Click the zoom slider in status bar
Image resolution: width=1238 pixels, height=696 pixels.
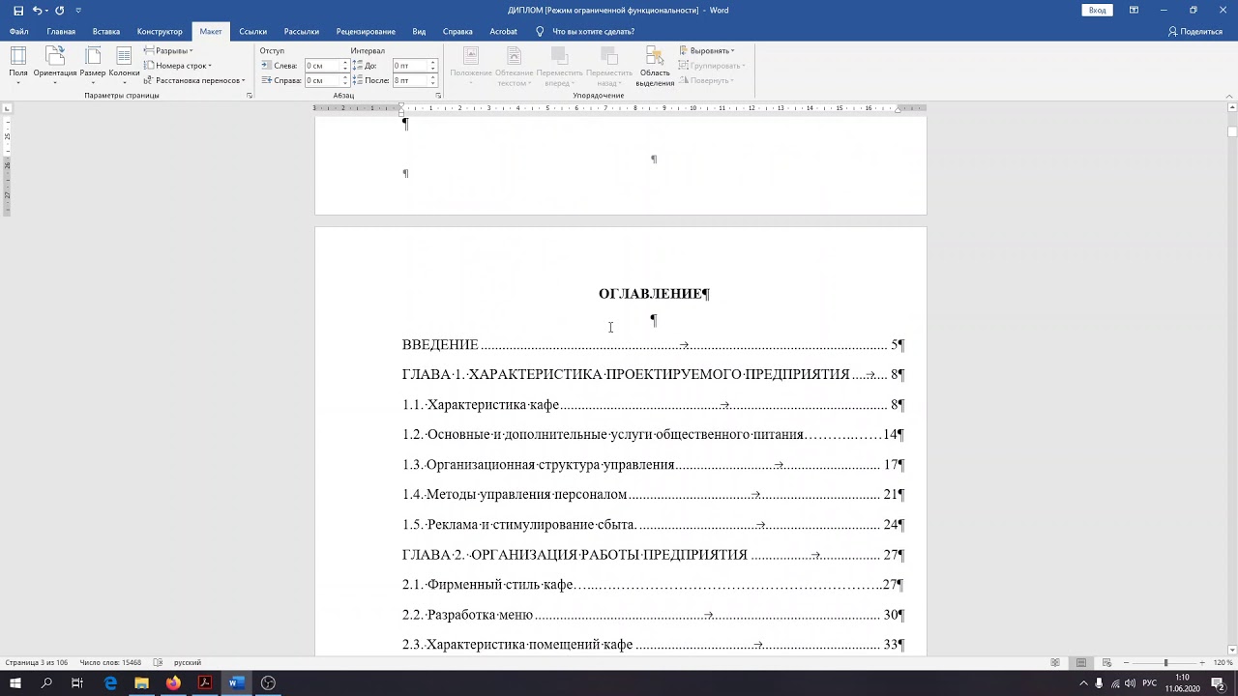(x=1165, y=663)
